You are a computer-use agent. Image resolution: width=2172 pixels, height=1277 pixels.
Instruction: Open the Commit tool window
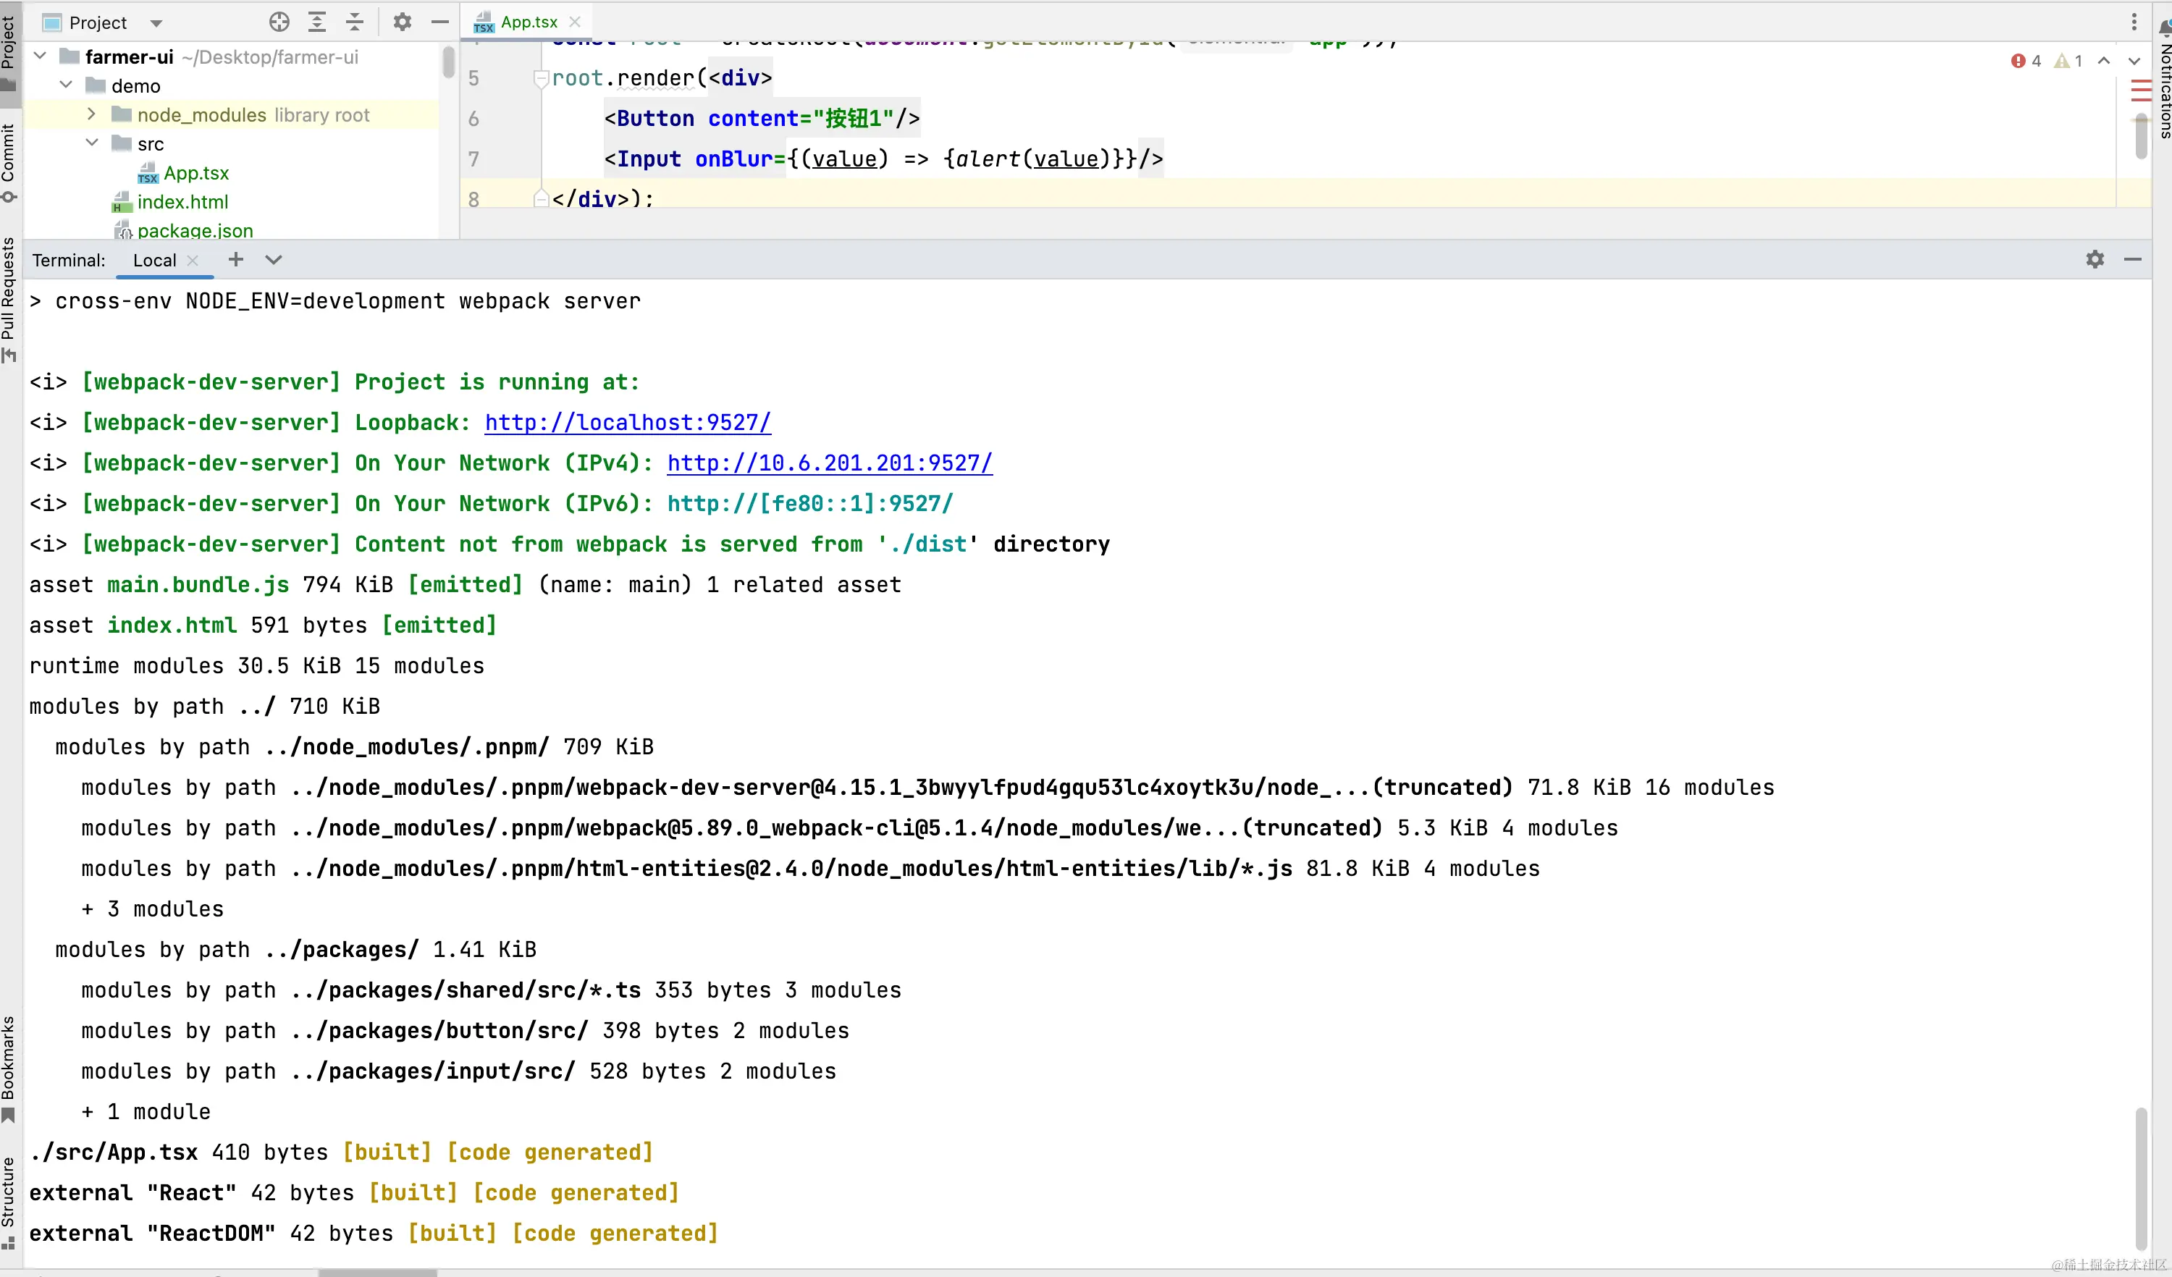coord(9,162)
